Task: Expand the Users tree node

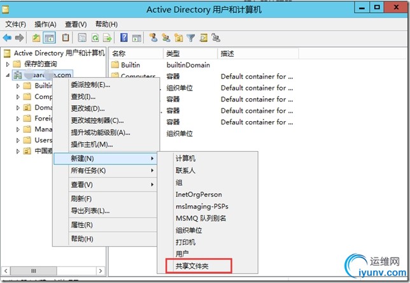Action: pyautogui.click(x=18, y=140)
